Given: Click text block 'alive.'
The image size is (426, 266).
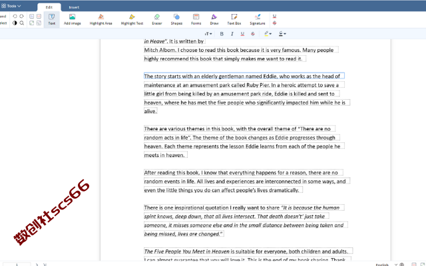Looking at the screenshot, I should tap(150, 111).
